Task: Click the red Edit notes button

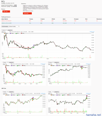Action: (x=27, y=13)
